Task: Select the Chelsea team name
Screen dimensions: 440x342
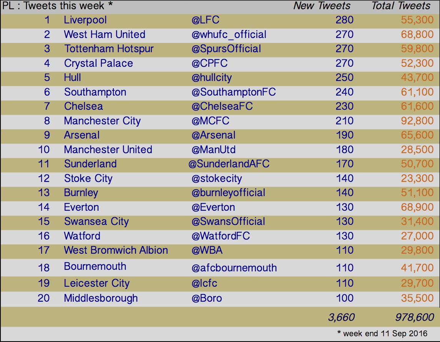Action: tap(83, 107)
